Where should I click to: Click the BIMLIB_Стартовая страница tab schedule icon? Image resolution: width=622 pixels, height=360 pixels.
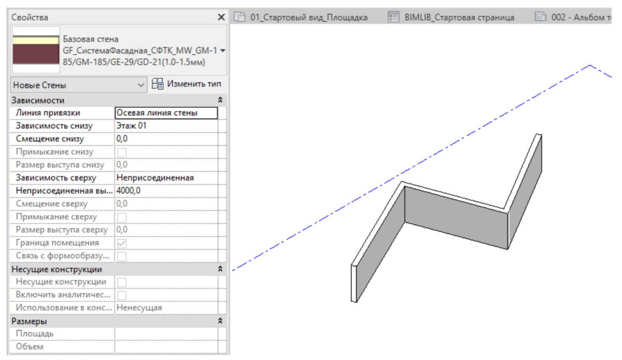(393, 17)
